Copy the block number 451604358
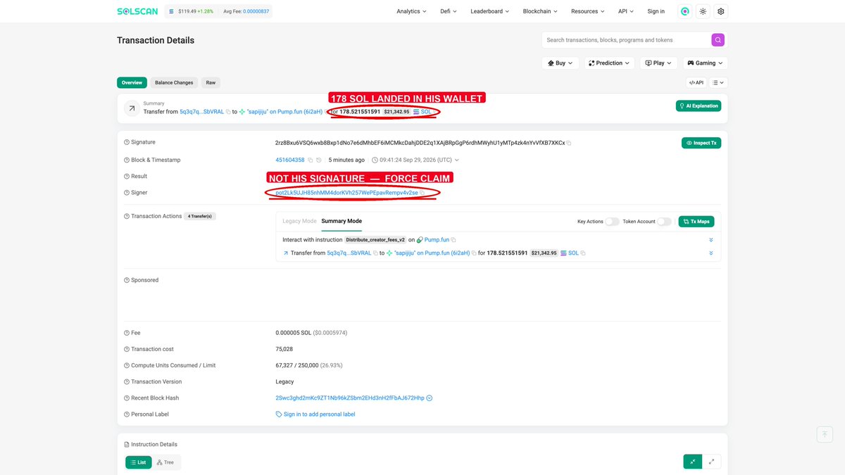845x475 pixels. (x=311, y=160)
